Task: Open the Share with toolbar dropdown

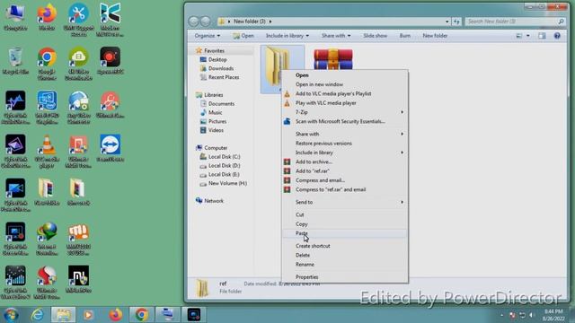Action: pos(336,36)
